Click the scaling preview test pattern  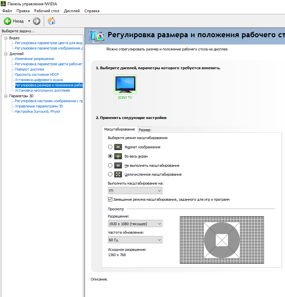coord(222,240)
